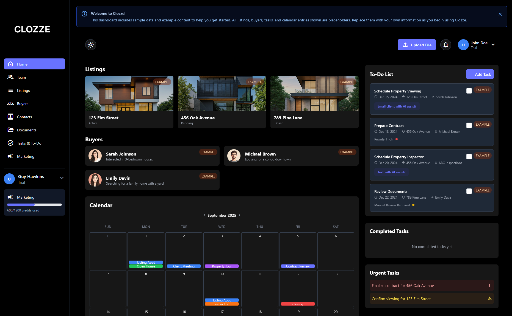The image size is (512, 316).
Task: Click the John Doe user avatar
Action: [x=463, y=45]
